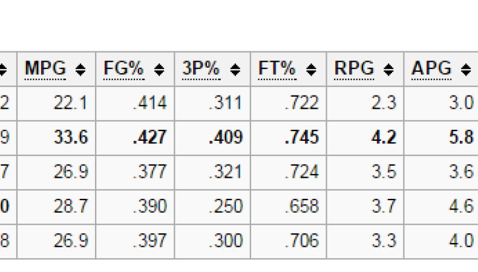Click the MPG header abbreviation text
Screen dimensions: 478x272
click(x=45, y=70)
